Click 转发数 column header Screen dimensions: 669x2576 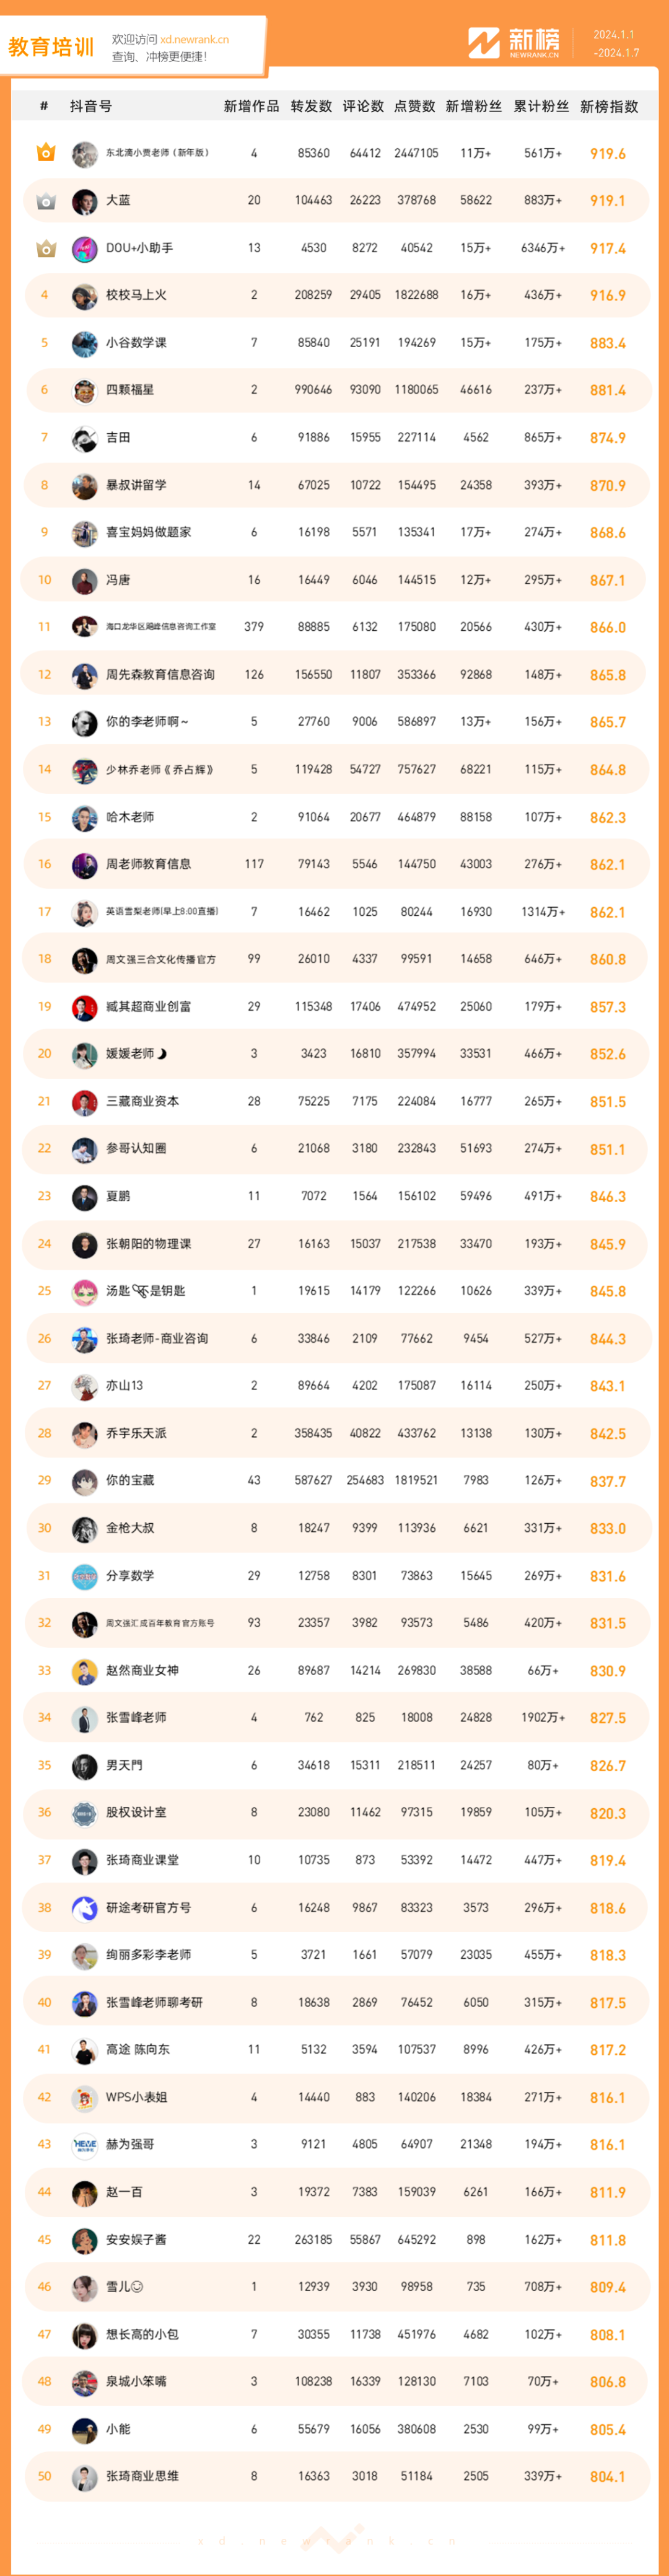(x=311, y=106)
